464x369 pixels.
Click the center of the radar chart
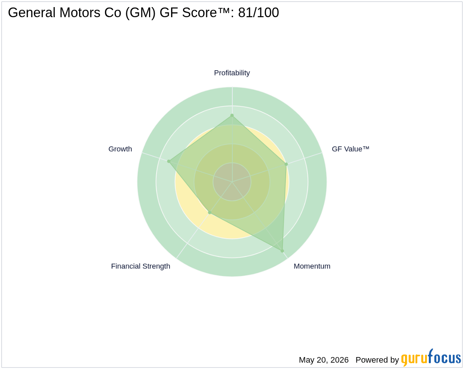232,182
